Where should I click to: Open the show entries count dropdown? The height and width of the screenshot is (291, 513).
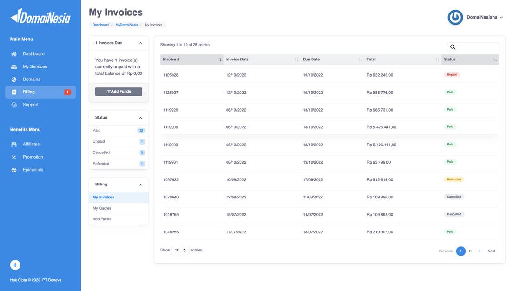pyautogui.click(x=180, y=250)
